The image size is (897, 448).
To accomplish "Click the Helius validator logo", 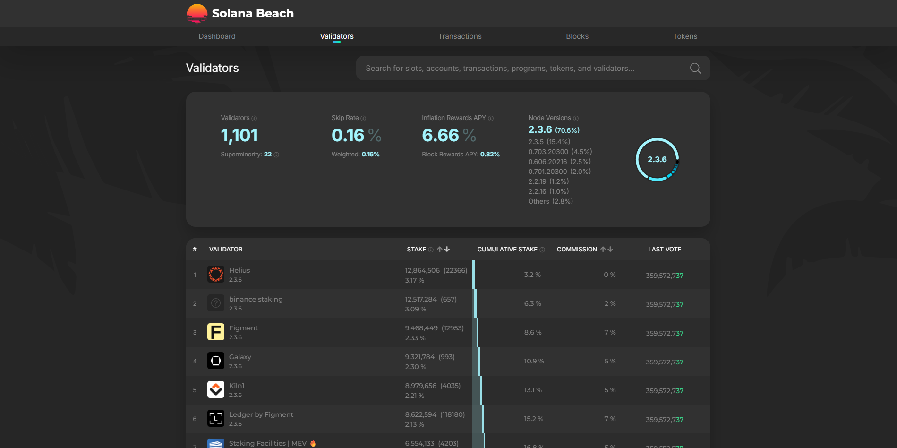I will (x=216, y=275).
